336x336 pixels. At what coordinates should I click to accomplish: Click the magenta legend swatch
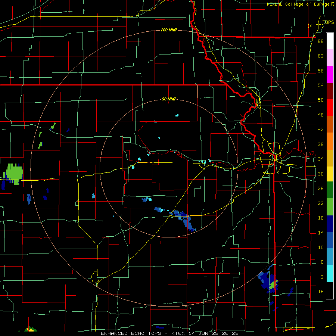click(330, 74)
